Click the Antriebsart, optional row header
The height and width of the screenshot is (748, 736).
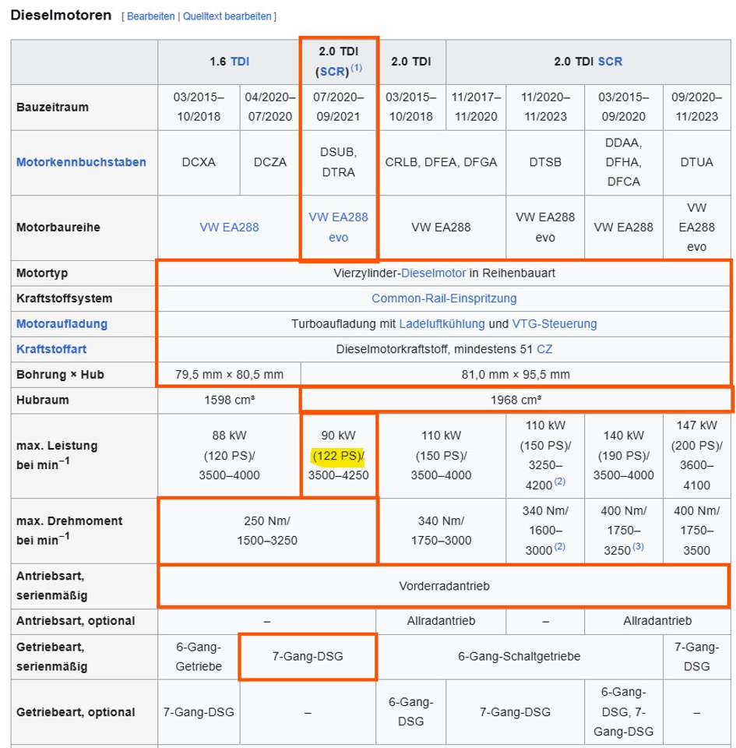pyautogui.click(x=84, y=621)
